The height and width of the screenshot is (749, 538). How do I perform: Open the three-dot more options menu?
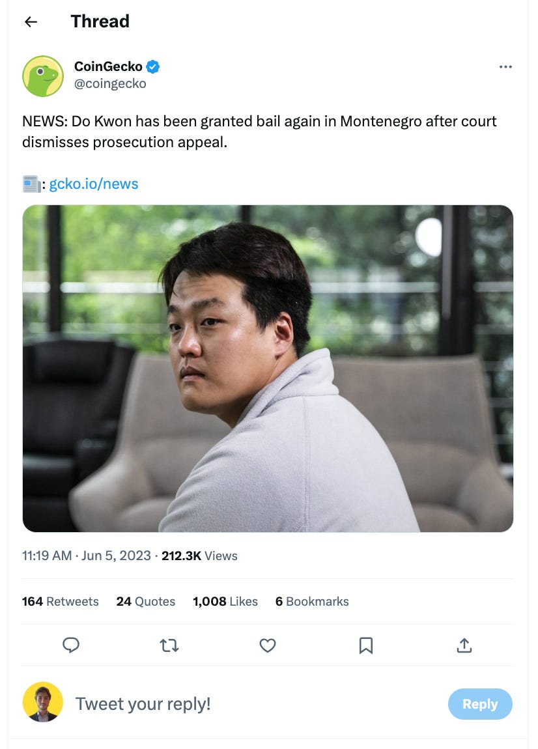coord(505,67)
